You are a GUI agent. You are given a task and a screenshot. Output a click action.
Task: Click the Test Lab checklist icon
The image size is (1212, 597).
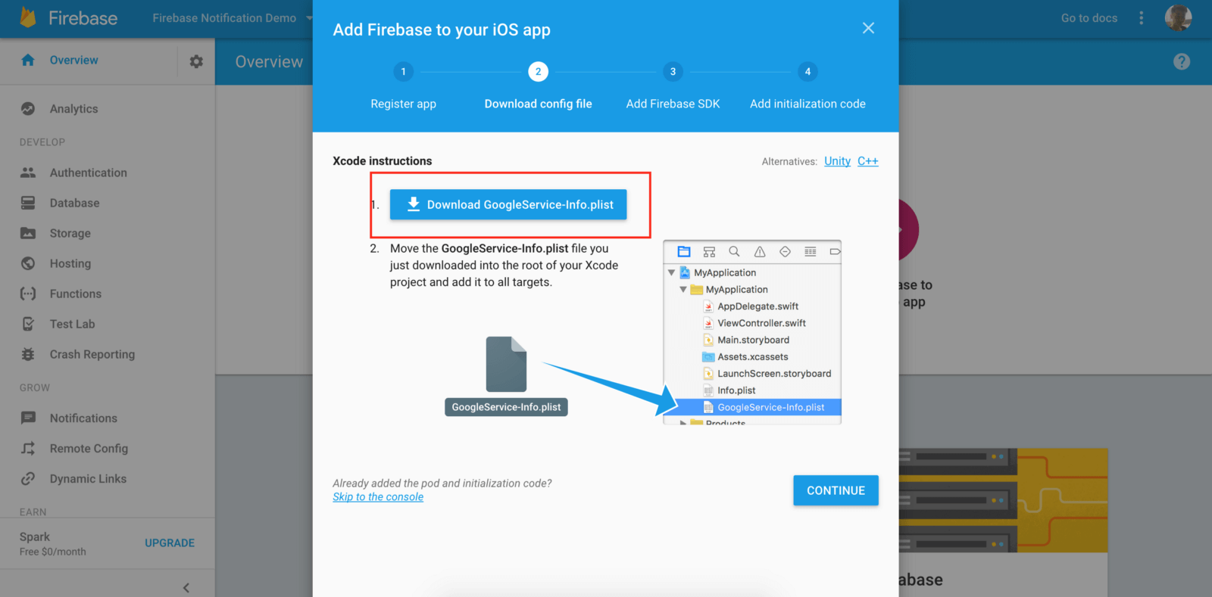[28, 324]
